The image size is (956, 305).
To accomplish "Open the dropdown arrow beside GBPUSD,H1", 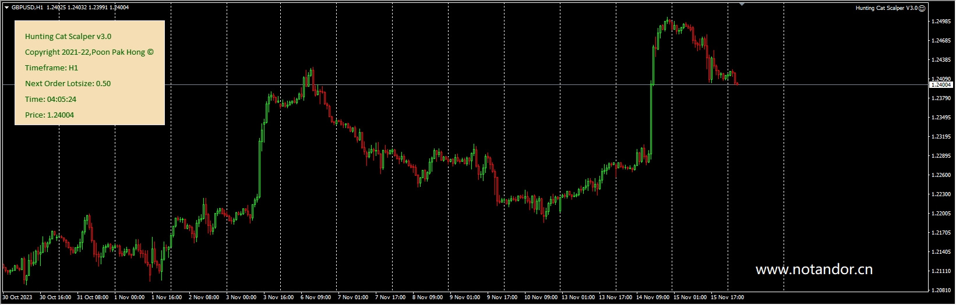I will 6,8.
